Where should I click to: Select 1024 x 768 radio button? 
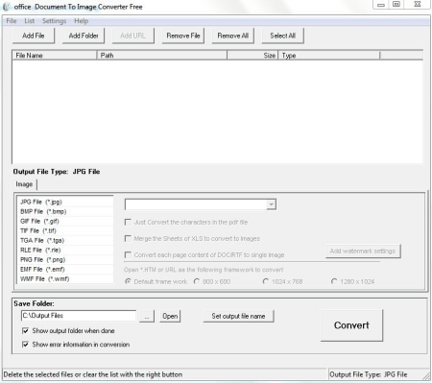[265, 281]
